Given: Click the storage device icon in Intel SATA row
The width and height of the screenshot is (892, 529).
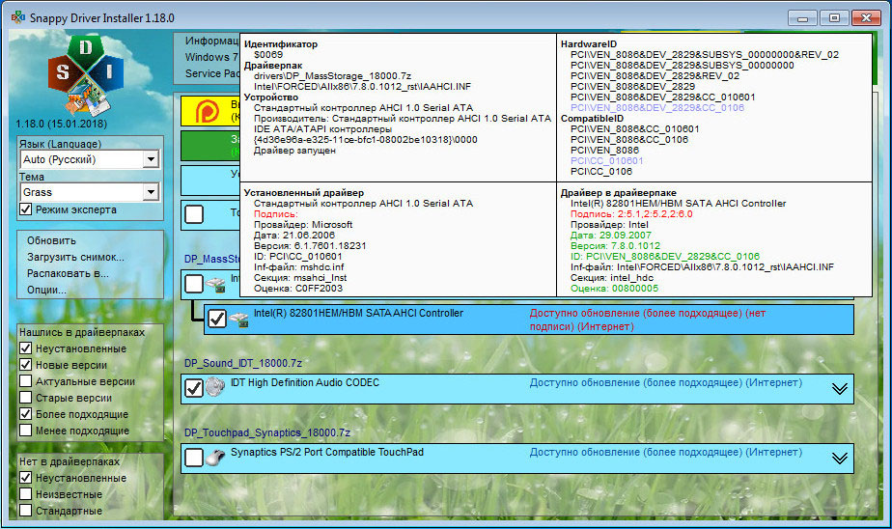Looking at the screenshot, I should [239, 320].
